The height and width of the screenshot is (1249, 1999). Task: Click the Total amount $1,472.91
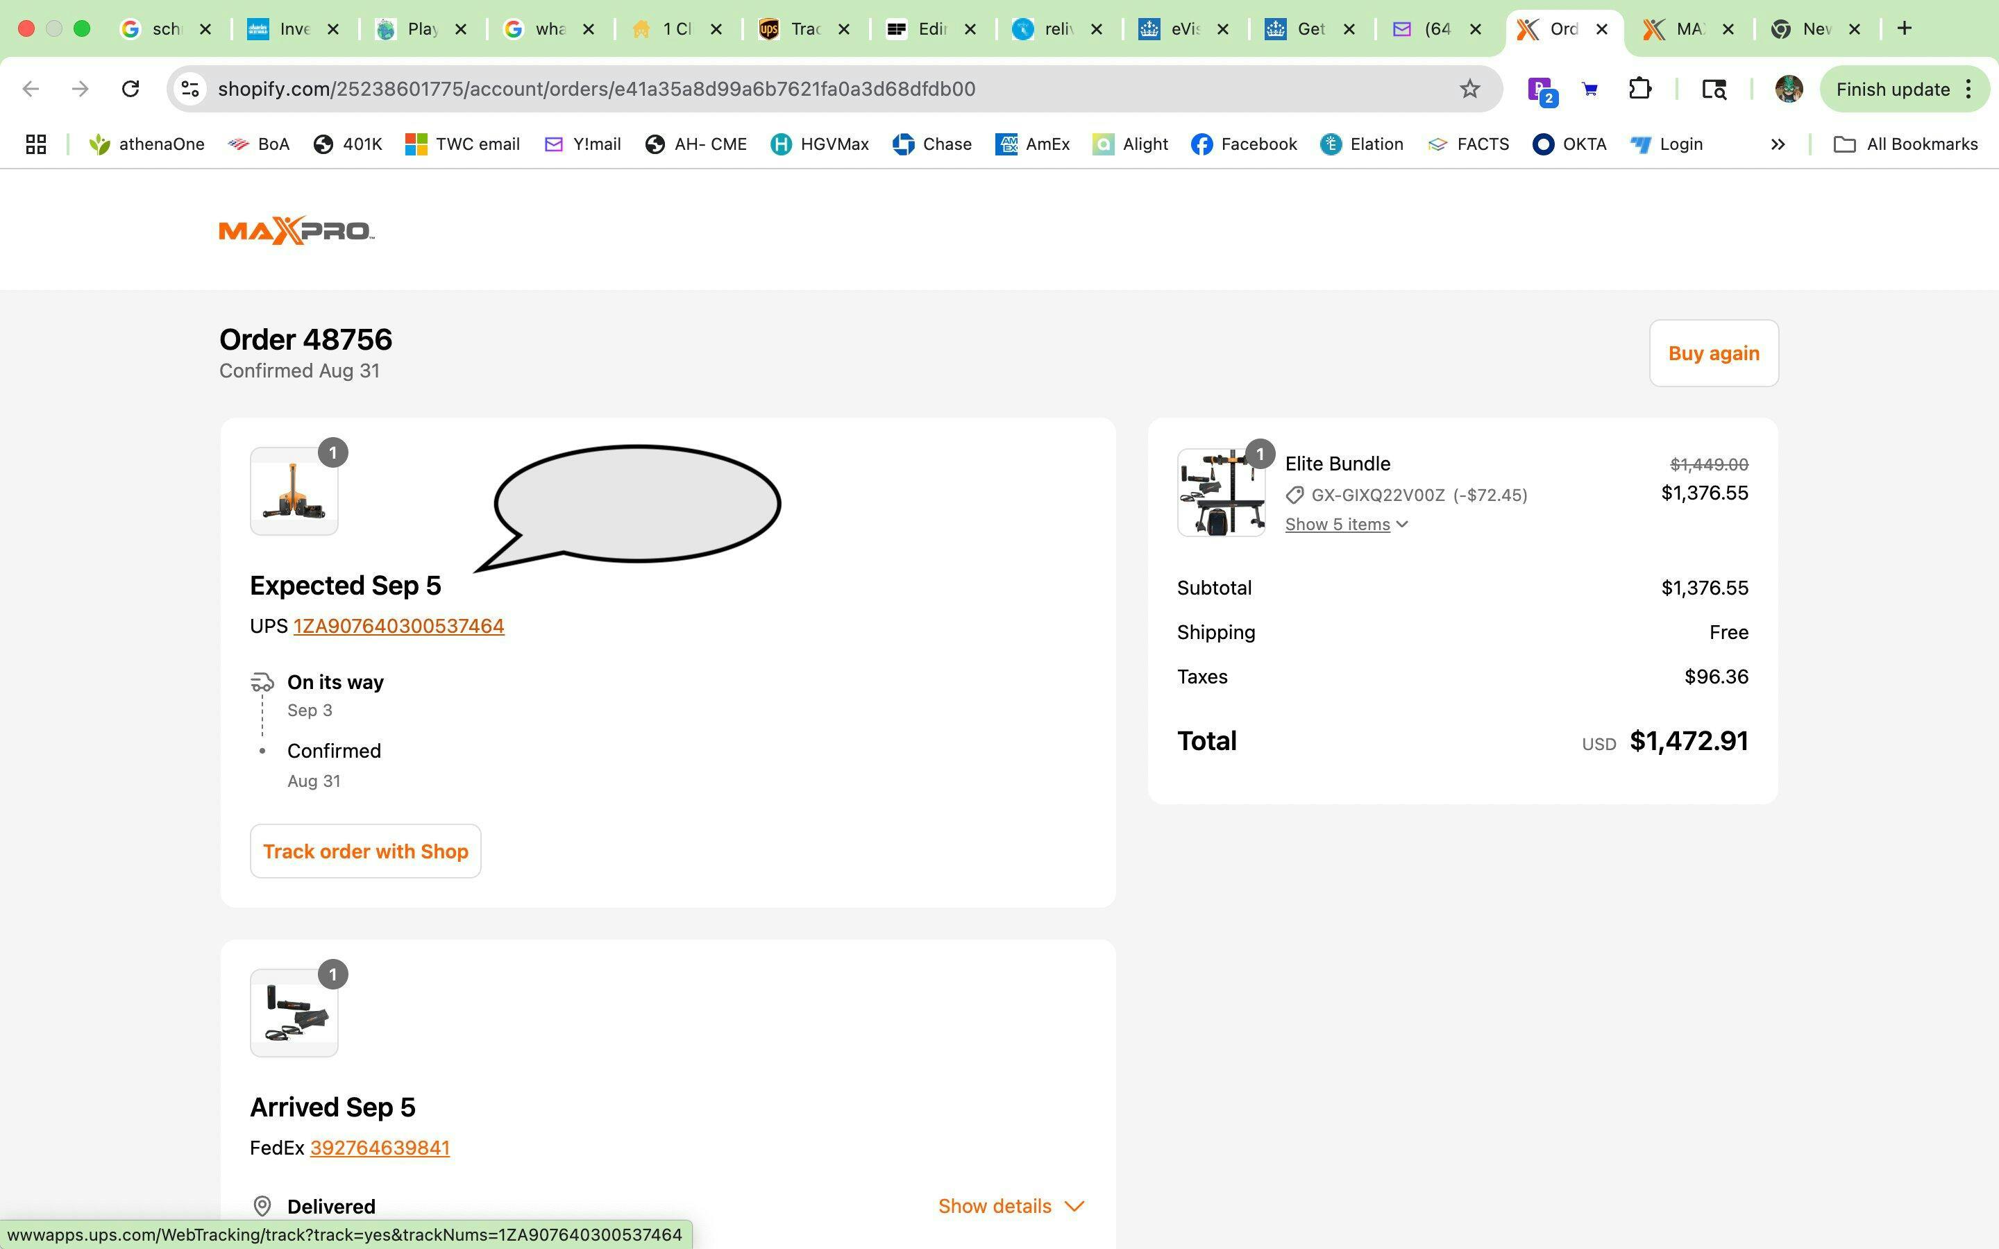tap(1689, 741)
